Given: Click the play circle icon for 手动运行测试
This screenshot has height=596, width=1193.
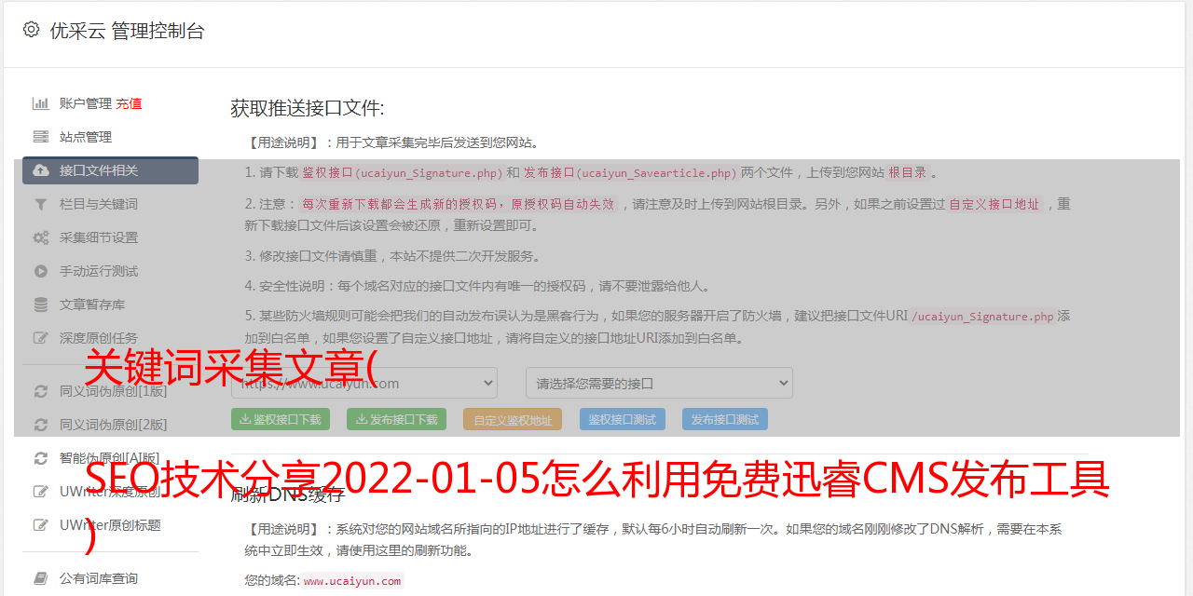Looking at the screenshot, I should coord(41,271).
